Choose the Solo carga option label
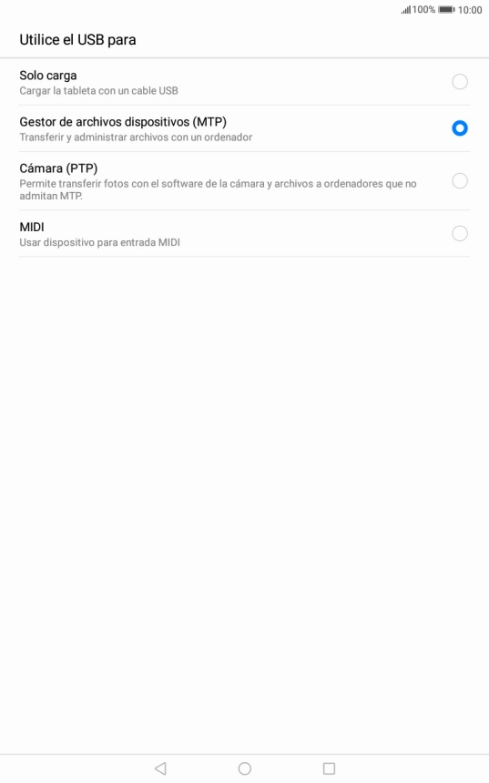The height and width of the screenshot is (783, 489). 48,76
